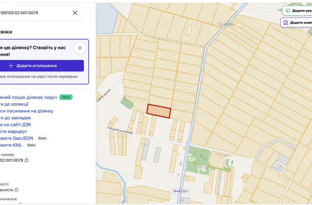Open nearby parcels search link
Screen dimensions: 312x205
[x=28, y=97]
